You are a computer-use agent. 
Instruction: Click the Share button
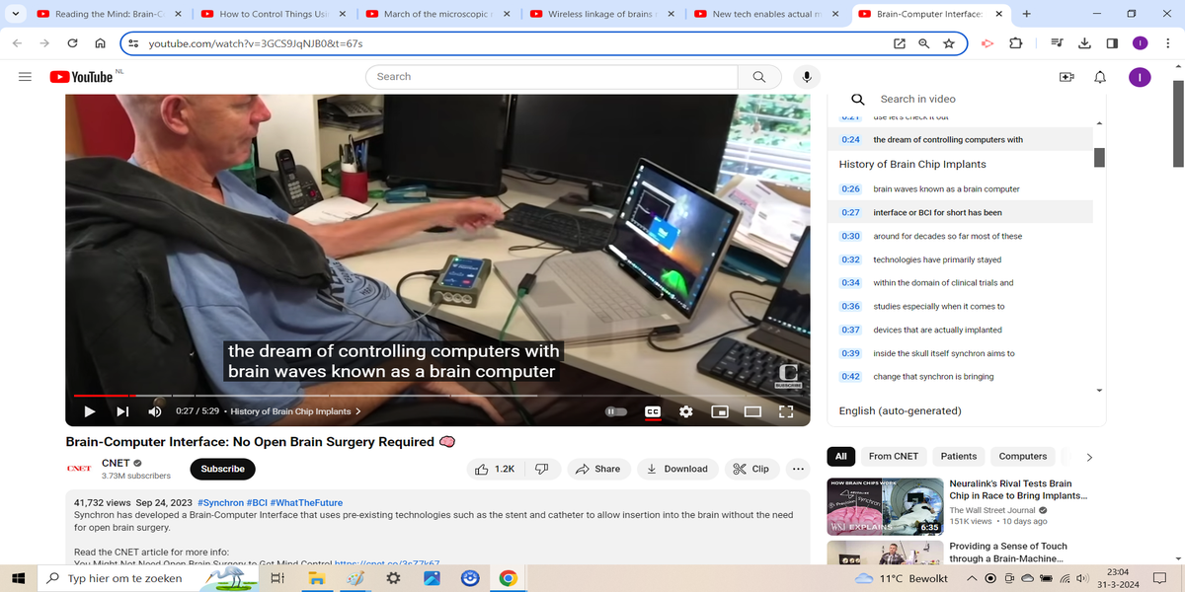pos(597,469)
